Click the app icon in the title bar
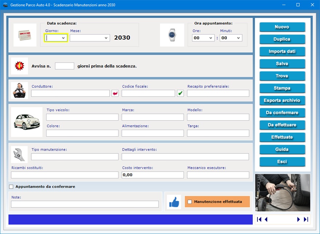Image resolution: width=320 pixels, height=234 pixels. (x=5, y=5)
